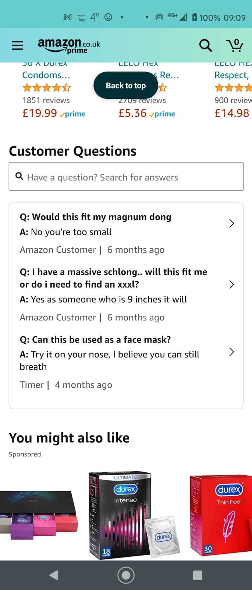The image size is (252, 590).
Task: Open the shopping cart icon
Action: (235, 45)
